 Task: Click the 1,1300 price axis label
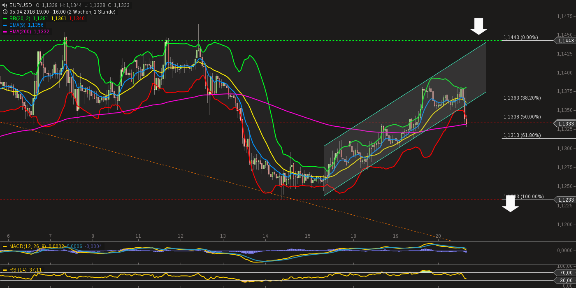tap(564, 148)
